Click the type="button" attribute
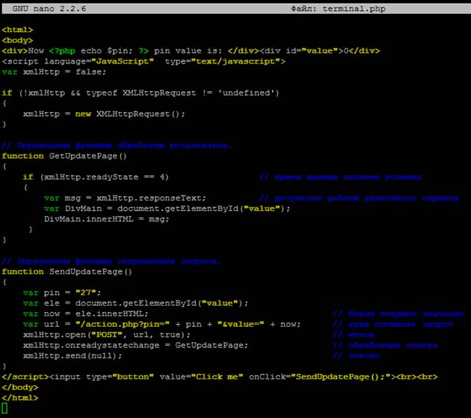The image size is (471, 418). coord(120,377)
